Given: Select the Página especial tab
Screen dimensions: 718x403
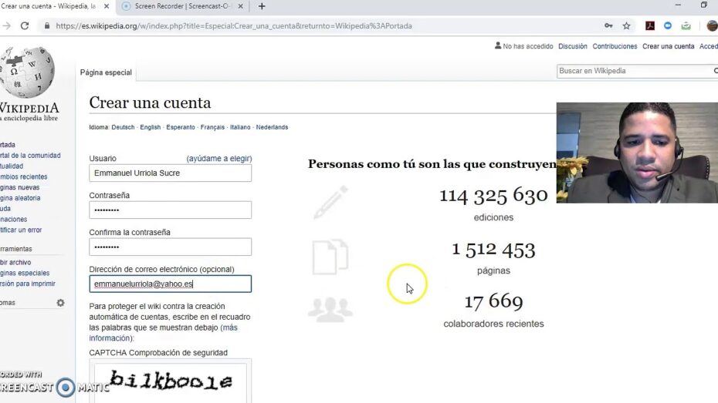Looking at the screenshot, I should pos(106,72).
